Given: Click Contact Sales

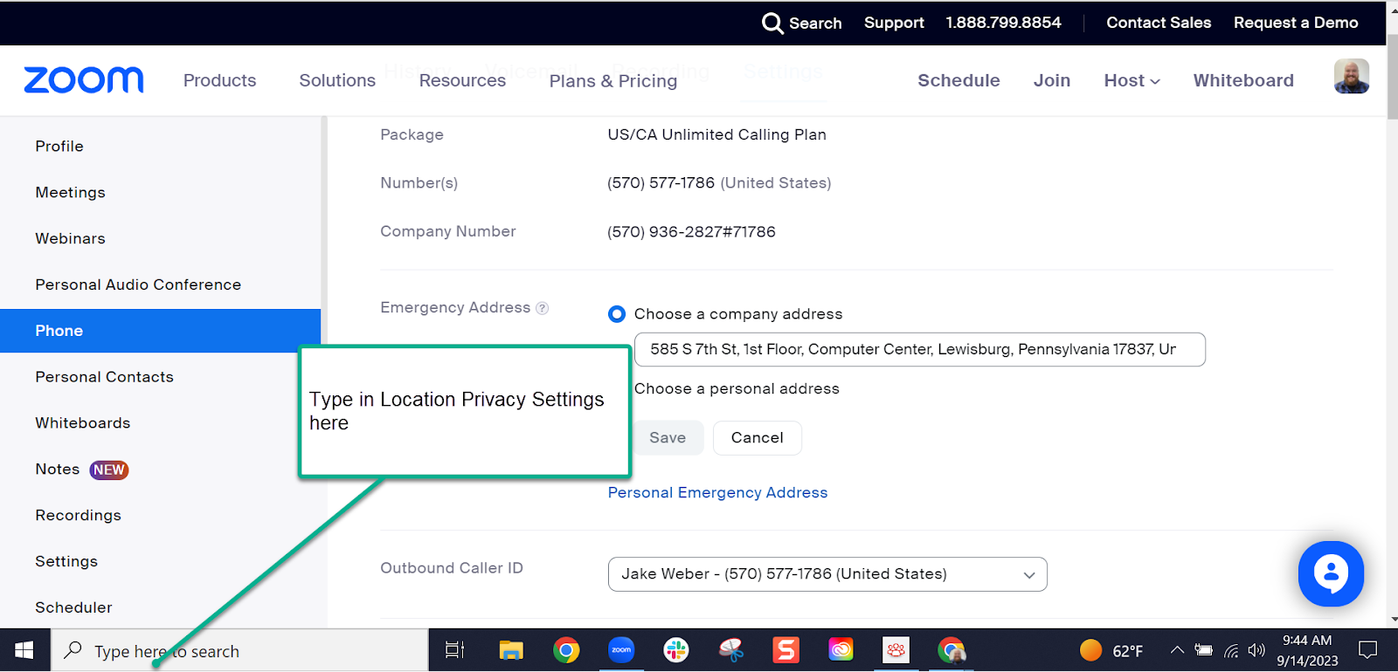Looking at the screenshot, I should pos(1159,23).
